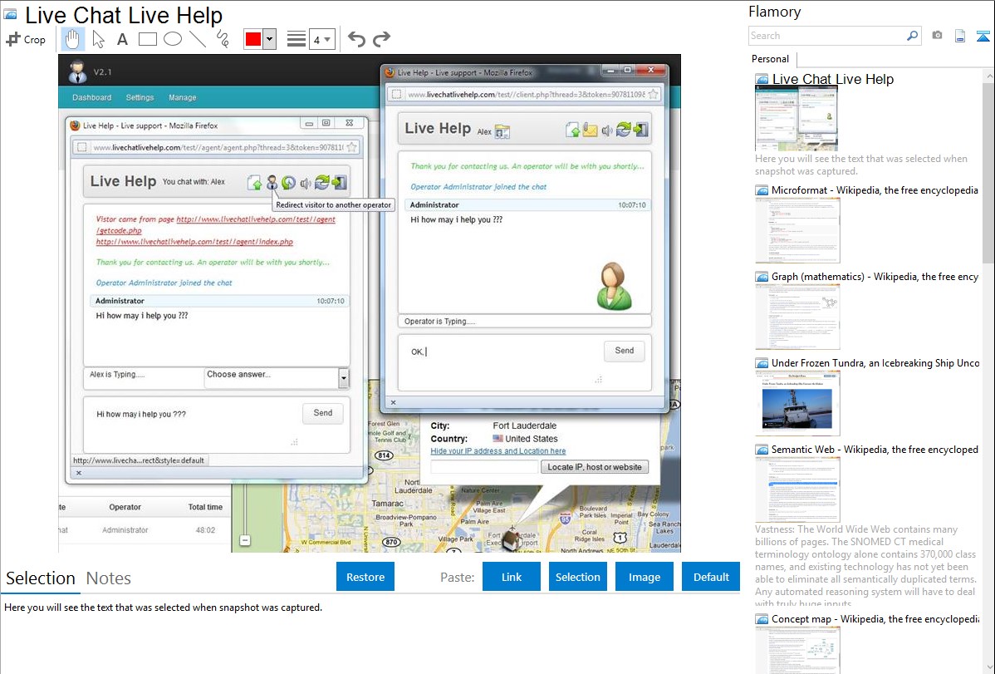Click bookmark star in client window address bar
The height and width of the screenshot is (674, 995).
tap(653, 95)
